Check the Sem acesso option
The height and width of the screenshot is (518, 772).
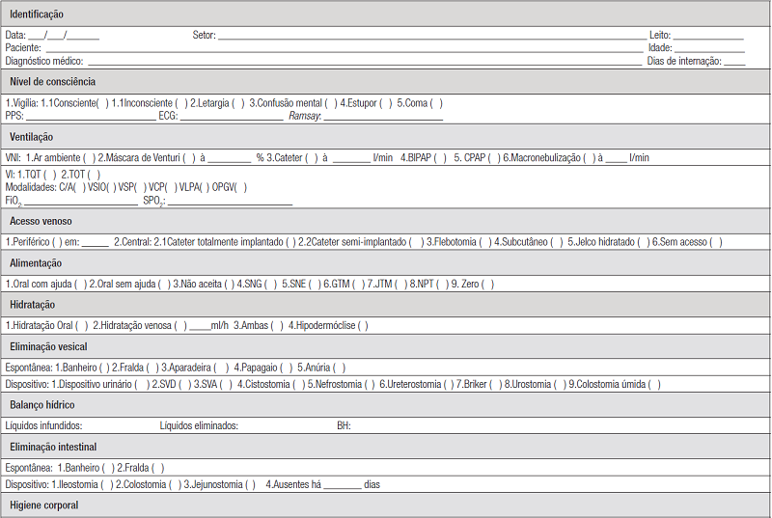point(715,241)
